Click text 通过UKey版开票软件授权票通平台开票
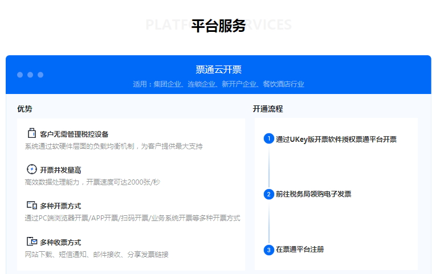436x274 pixels. [x=336, y=139]
